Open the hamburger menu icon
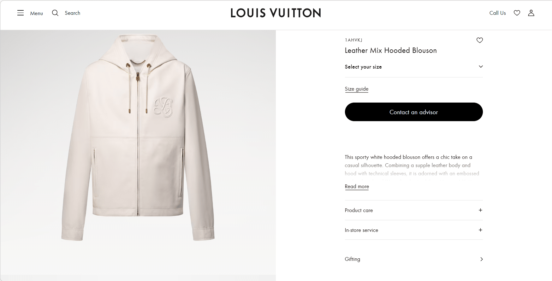552x281 pixels. 21,13
